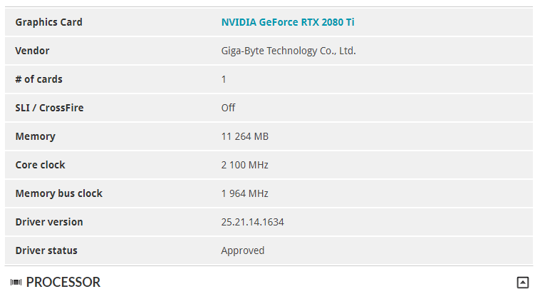Click the "Driver version" row label
The image size is (535, 289).
coord(49,222)
